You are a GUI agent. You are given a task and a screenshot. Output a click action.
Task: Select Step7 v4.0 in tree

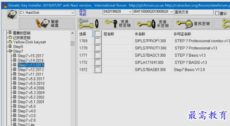26,111
